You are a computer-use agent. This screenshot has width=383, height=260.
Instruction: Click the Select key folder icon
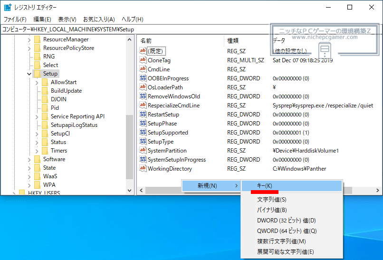pyautogui.click(x=38, y=65)
